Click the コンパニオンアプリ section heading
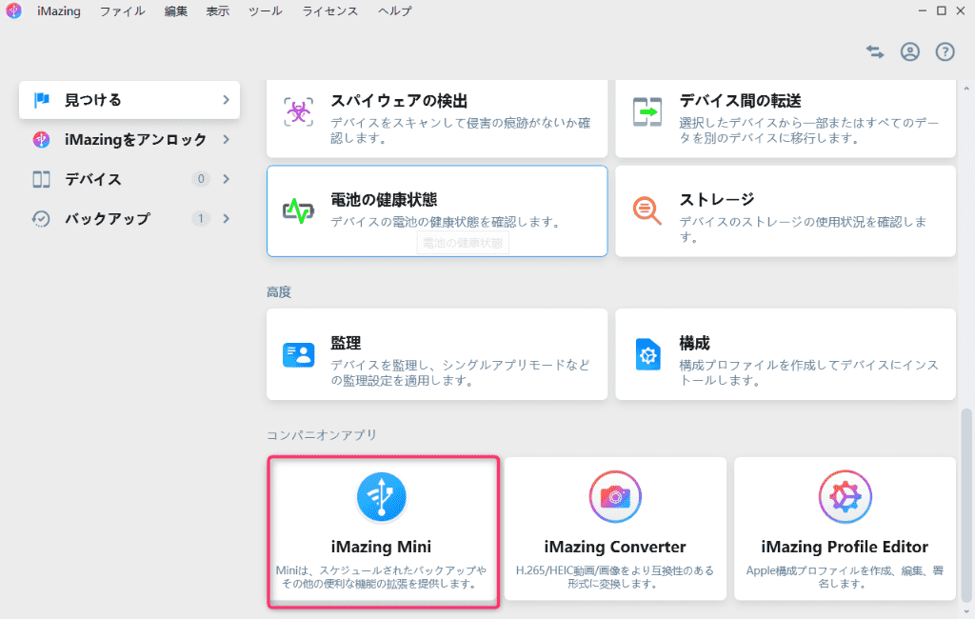This screenshot has height=619, width=975. [x=322, y=435]
